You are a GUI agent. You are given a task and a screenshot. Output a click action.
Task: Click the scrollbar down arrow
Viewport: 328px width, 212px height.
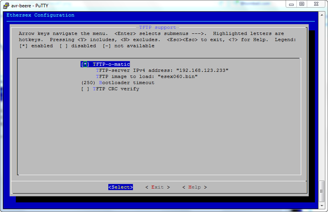[x=322, y=206]
